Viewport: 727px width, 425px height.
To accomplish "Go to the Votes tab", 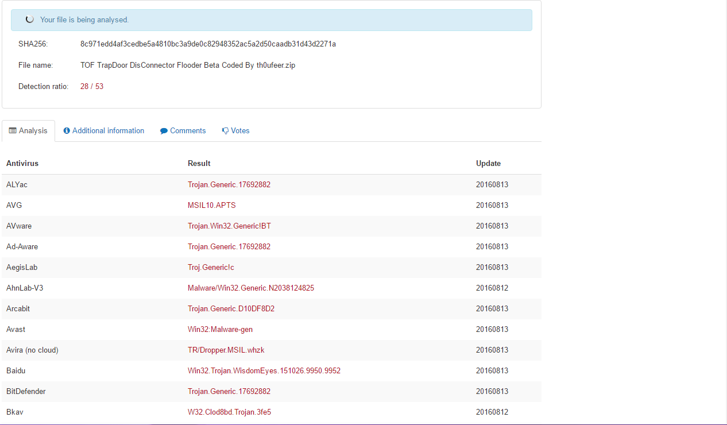I will click(x=235, y=131).
